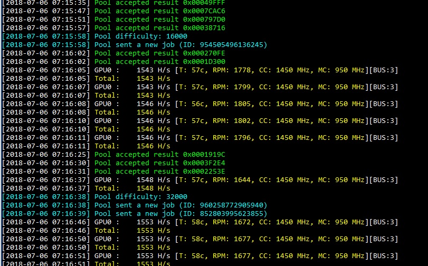Select the Total 1543 H/s line at 07:16:05

coord(86,79)
